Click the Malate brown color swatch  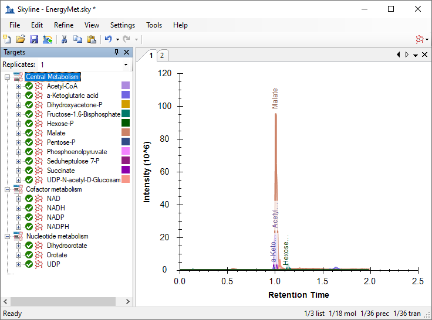tap(126, 132)
